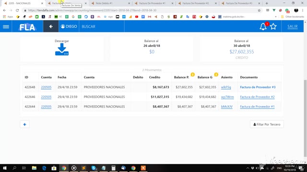Open Windows taskbar search
This screenshot has height=172, width=307.
14,168
